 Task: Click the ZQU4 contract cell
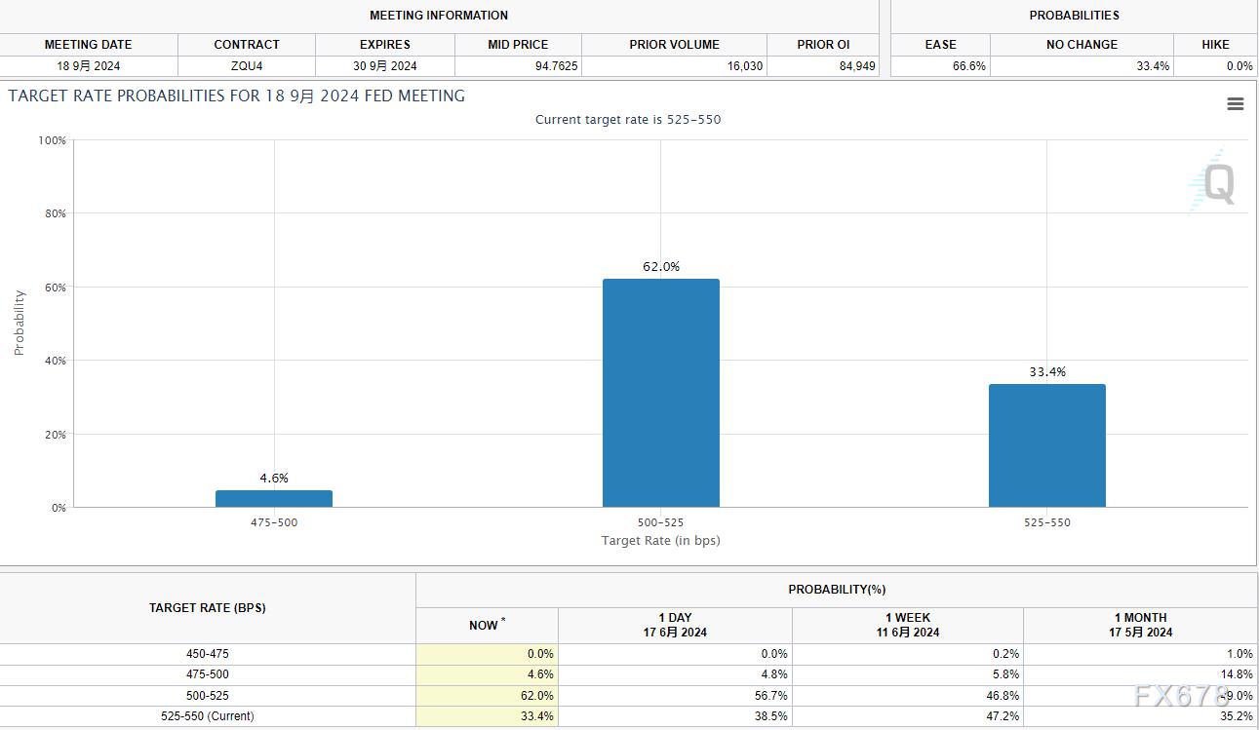247,66
